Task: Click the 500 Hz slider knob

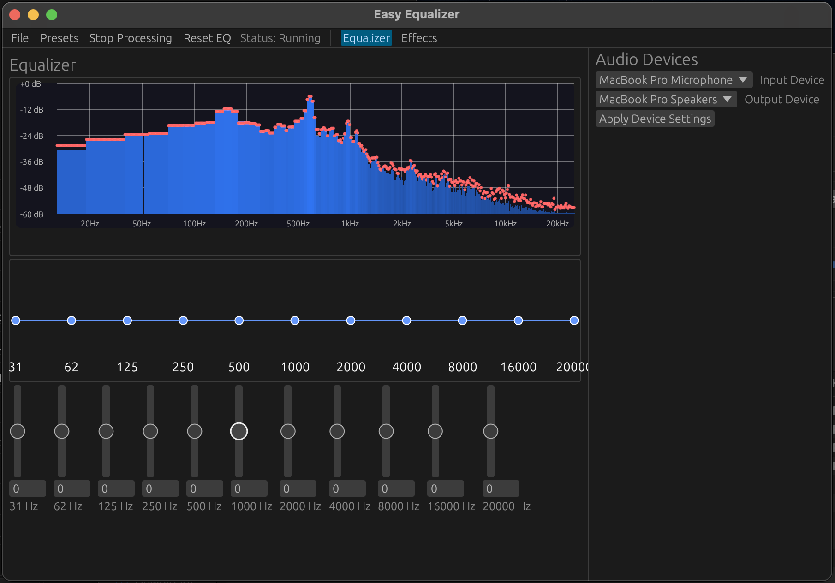Action: [x=195, y=431]
